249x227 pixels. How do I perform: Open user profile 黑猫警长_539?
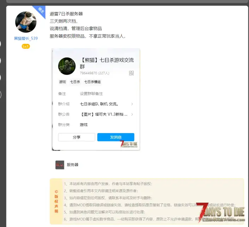[26, 38]
